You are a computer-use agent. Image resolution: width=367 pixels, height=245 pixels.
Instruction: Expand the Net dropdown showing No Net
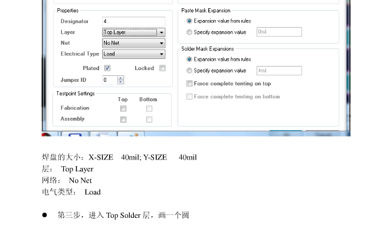pos(133,43)
